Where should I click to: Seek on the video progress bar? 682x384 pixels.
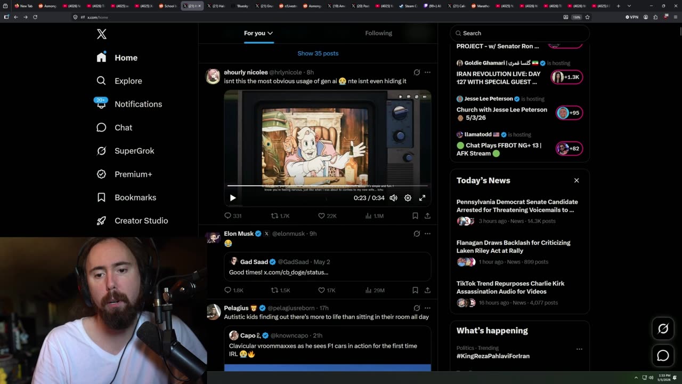(328, 186)
